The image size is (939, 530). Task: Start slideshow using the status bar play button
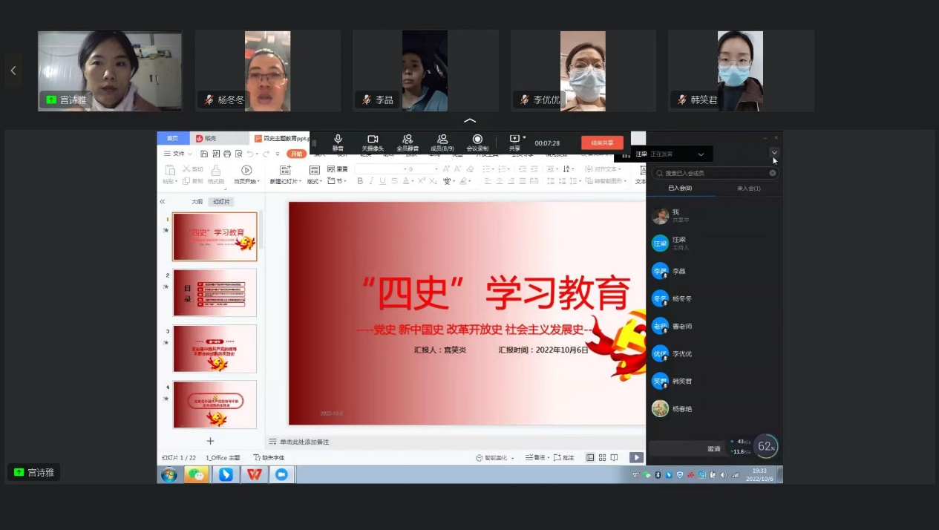(x=636, y=458)
